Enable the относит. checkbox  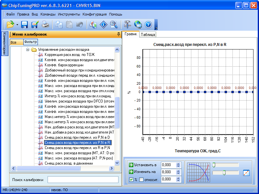[141, 179]
